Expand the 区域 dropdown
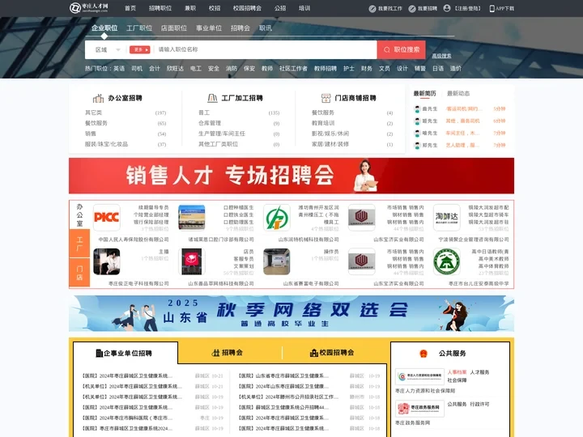The height and width of the screenshot is (437, 583). [108, 50]
